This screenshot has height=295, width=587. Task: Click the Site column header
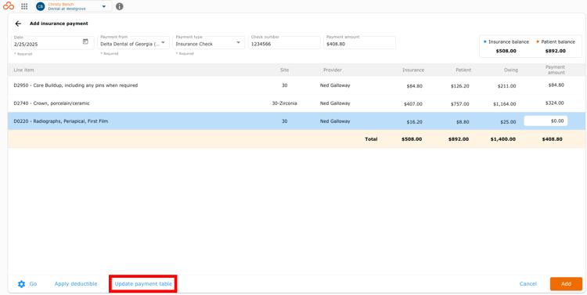click(285, 70)
